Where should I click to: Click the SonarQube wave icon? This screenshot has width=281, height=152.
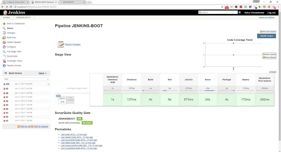pyautogui.click(x=4, y=56)
